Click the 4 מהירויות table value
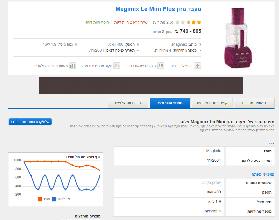Image resolution: width=279 pixels, height=220 pixels. coord(213,211)
